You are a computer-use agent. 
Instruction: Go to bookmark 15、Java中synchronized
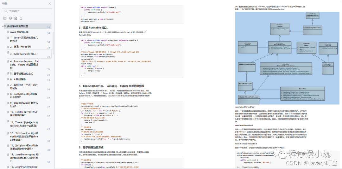pyautogui.click(x=24, y=167)
